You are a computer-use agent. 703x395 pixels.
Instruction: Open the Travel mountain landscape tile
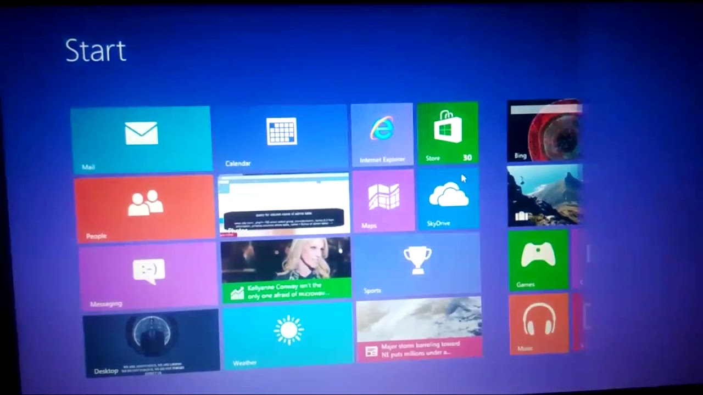(x=544, y=195)
